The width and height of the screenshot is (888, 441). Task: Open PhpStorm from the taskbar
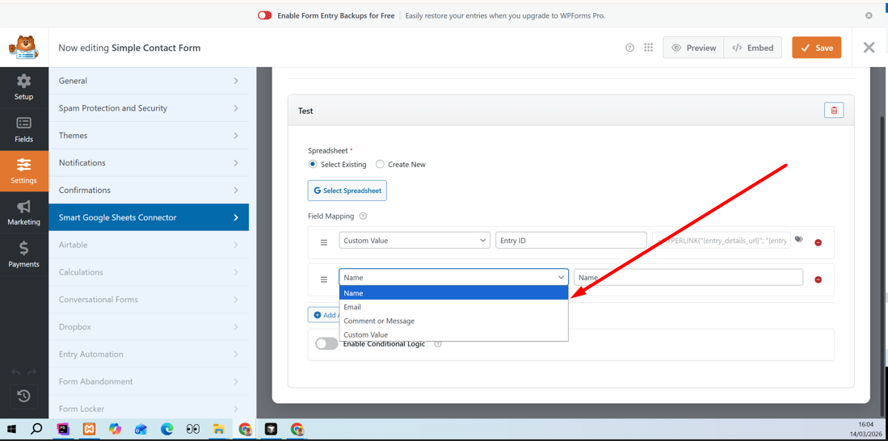[63, 429]
